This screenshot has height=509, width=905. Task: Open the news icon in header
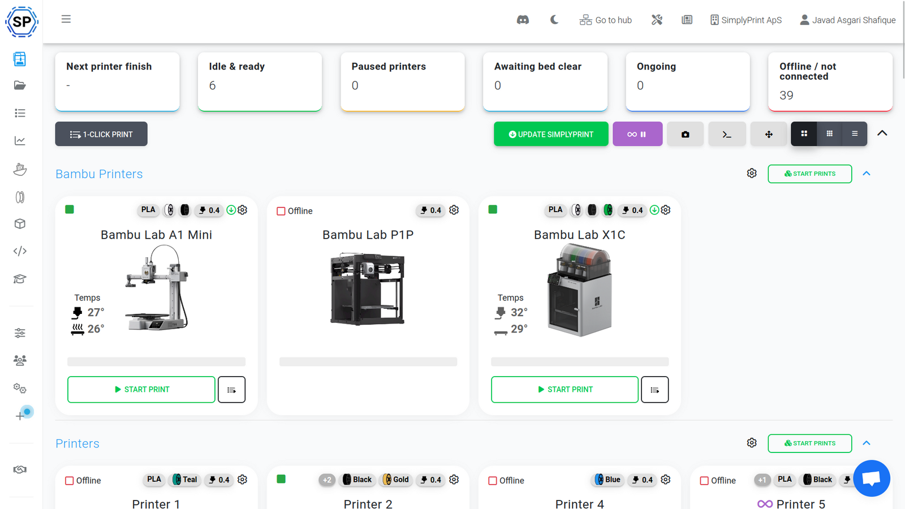coord(687,20)
